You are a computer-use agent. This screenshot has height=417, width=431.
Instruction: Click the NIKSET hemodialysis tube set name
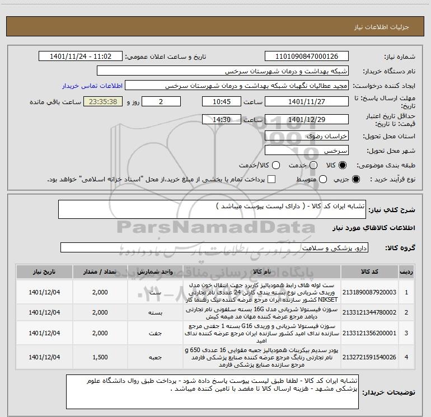click(262, 292)
